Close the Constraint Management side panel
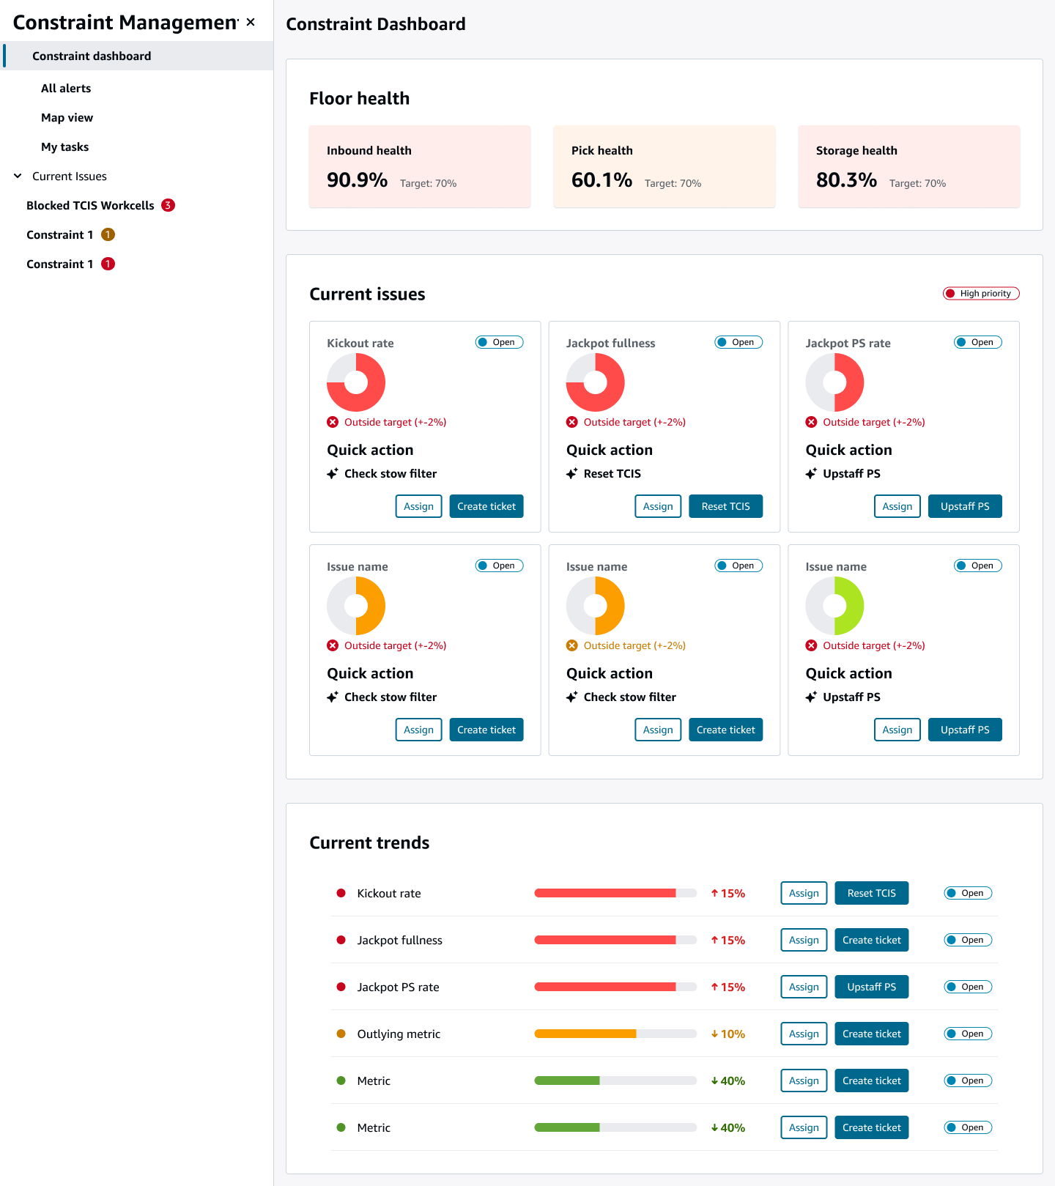 [x=251, y=22]
